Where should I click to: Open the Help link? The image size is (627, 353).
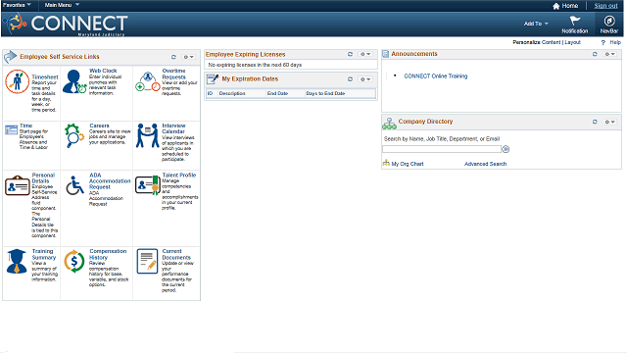615,42
